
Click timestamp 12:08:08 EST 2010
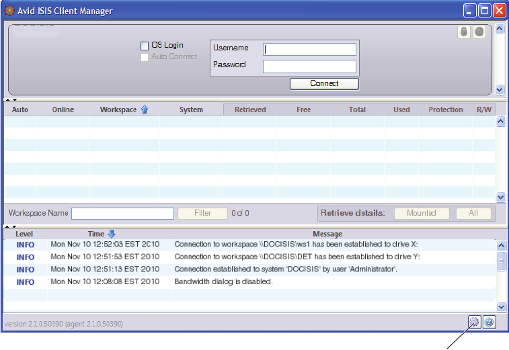tap(105, 281)
